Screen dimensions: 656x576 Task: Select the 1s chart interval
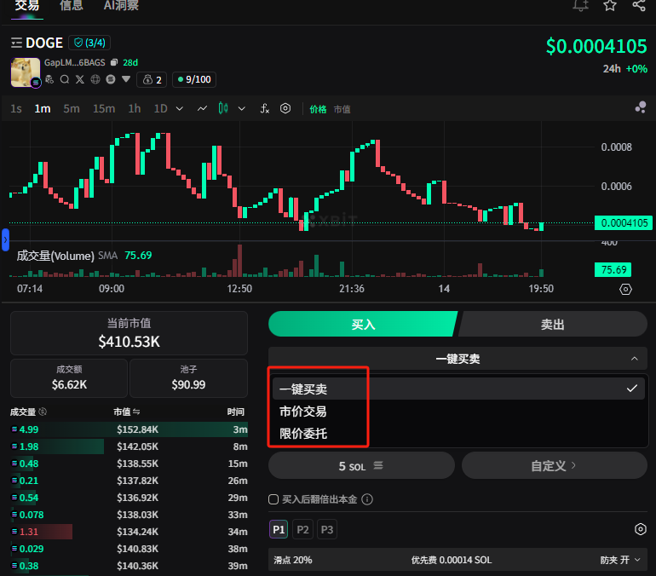click(16, 109)
